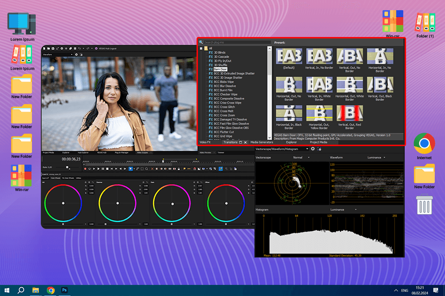
Task: Open the Undo history dropdown arrow
Action: coord(83,49)
